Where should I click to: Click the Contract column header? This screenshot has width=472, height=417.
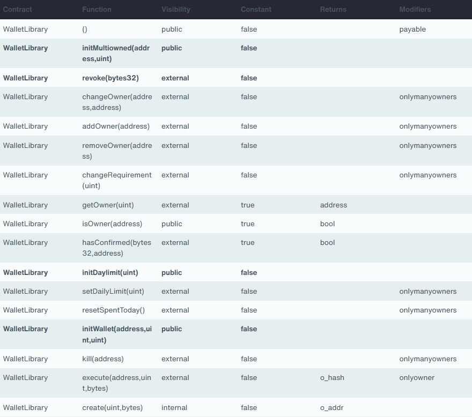(x=18, y=9)
